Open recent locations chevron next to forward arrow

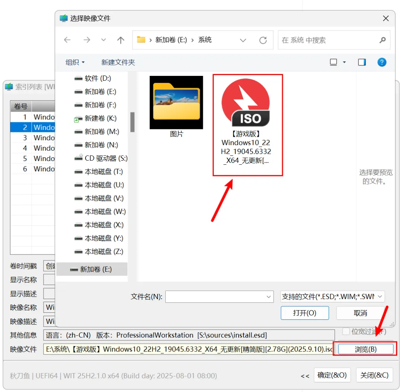tap(103, 40)
